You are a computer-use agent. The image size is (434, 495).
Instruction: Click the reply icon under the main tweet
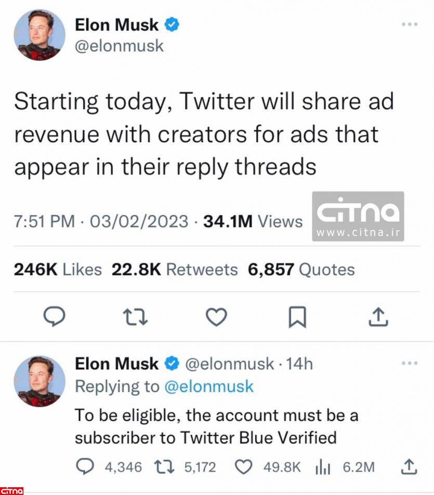pyautogui.click(x=54, y=316)
